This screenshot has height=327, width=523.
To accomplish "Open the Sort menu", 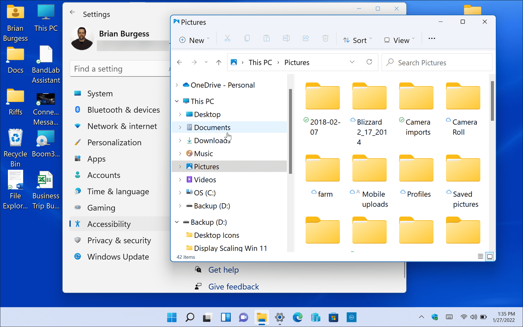I will click(x=357, y=40).
